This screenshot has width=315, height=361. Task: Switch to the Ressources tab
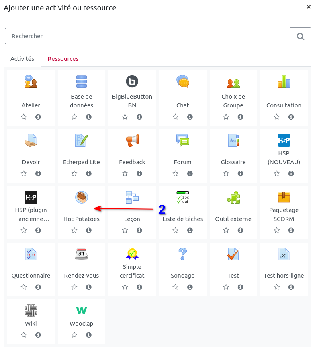click(x=63, y=59)
